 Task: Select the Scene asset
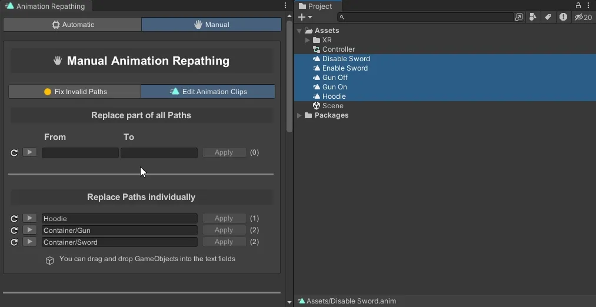pos(332,106)
